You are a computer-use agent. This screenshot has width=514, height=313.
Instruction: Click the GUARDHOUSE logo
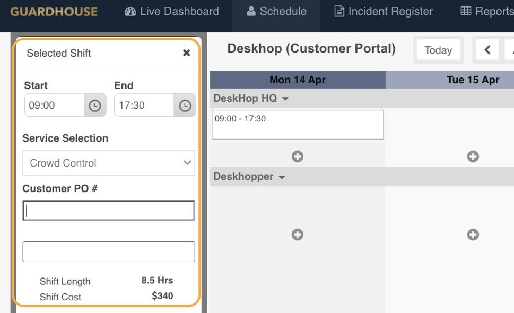54,12
